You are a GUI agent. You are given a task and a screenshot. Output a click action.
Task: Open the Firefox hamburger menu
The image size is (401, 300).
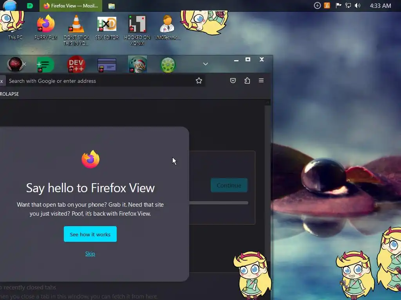click(x=261, y=80)
